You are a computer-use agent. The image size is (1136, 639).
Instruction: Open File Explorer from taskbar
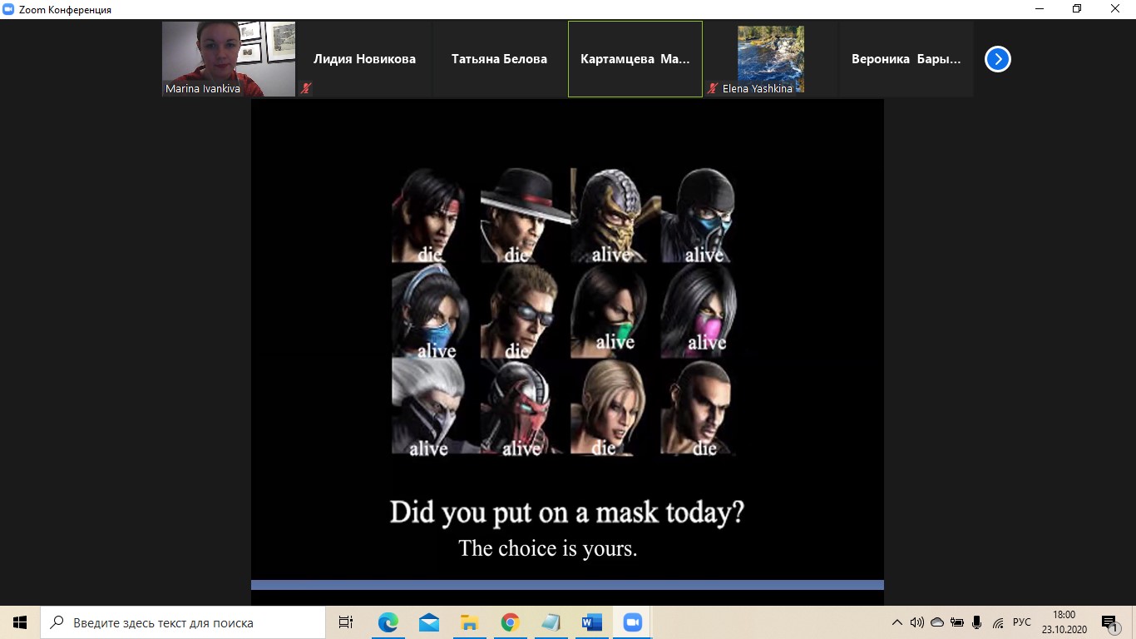(470, 622)
